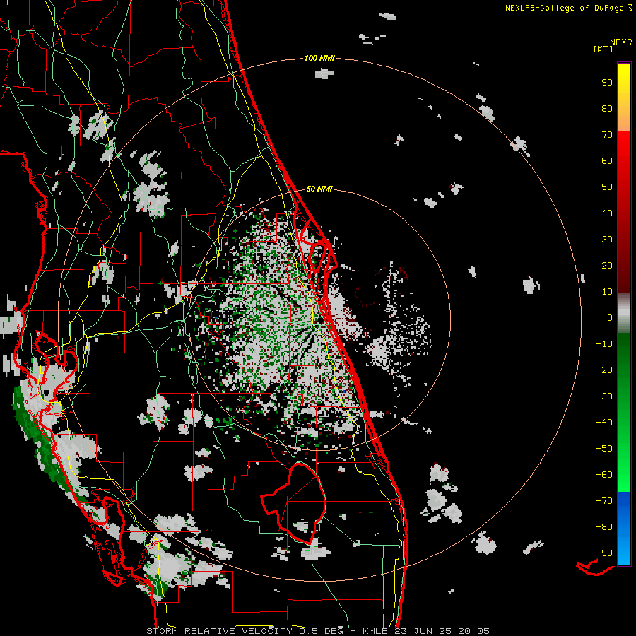Click the 0 value on velocity scale
The width and height of the screenshot is (636, 636).
click(x=610, y=317)
